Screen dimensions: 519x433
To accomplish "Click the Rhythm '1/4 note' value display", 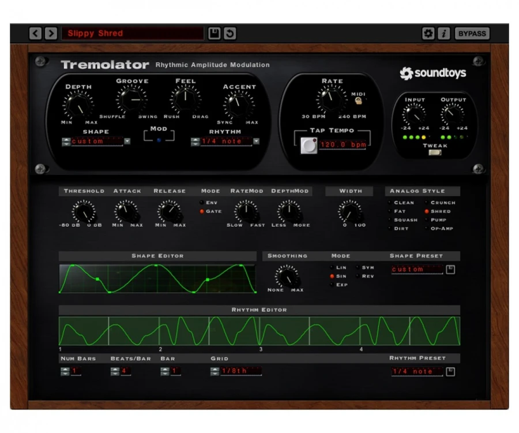I will 226,141.
